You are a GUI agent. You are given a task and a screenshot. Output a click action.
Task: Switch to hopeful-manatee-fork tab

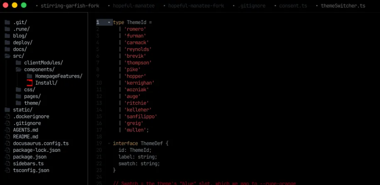click(x=196, y=6)
